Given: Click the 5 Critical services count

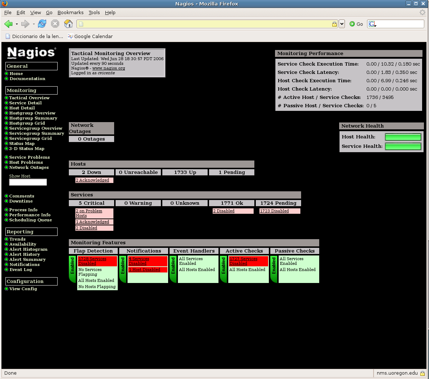Looking at the screenshot, I should [91, 203].
